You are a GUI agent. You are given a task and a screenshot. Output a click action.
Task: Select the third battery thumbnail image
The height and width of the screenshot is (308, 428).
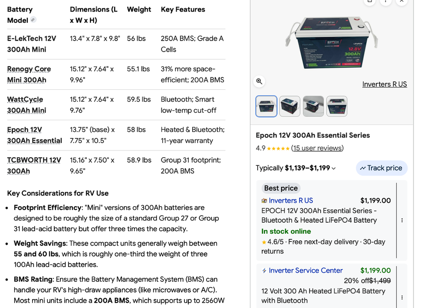[313, 106]
